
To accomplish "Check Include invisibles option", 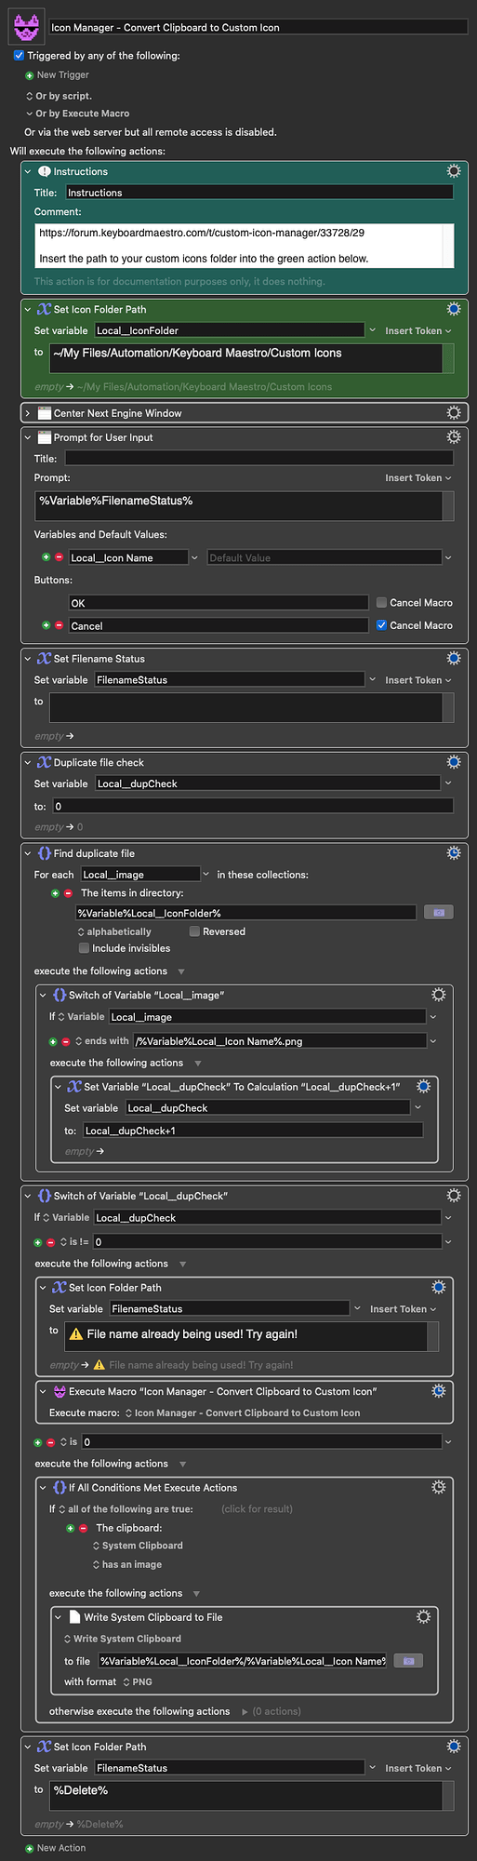I will tap(84, 948).
